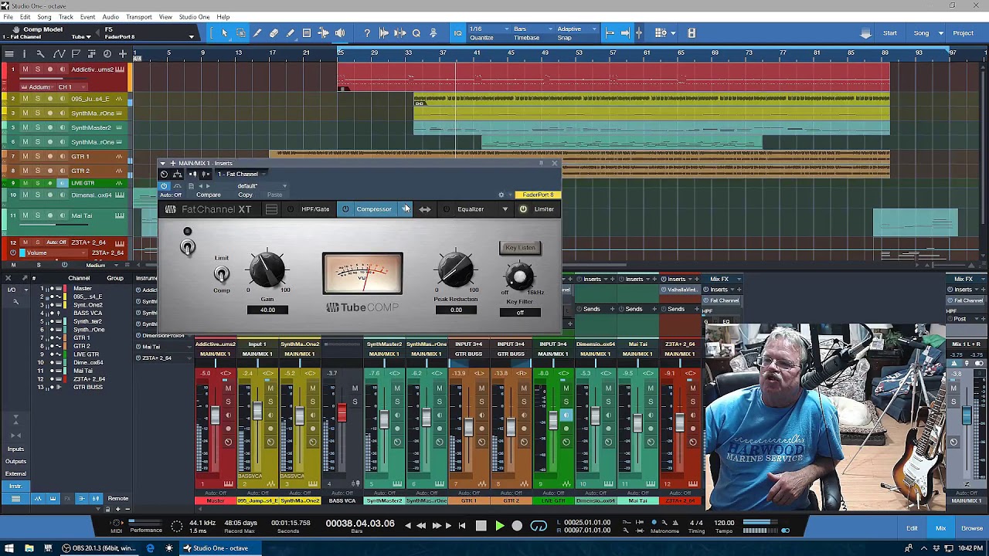Return to zero in transport
The height and width of the screenshot is (556, 989).
(x=462, y=526)
